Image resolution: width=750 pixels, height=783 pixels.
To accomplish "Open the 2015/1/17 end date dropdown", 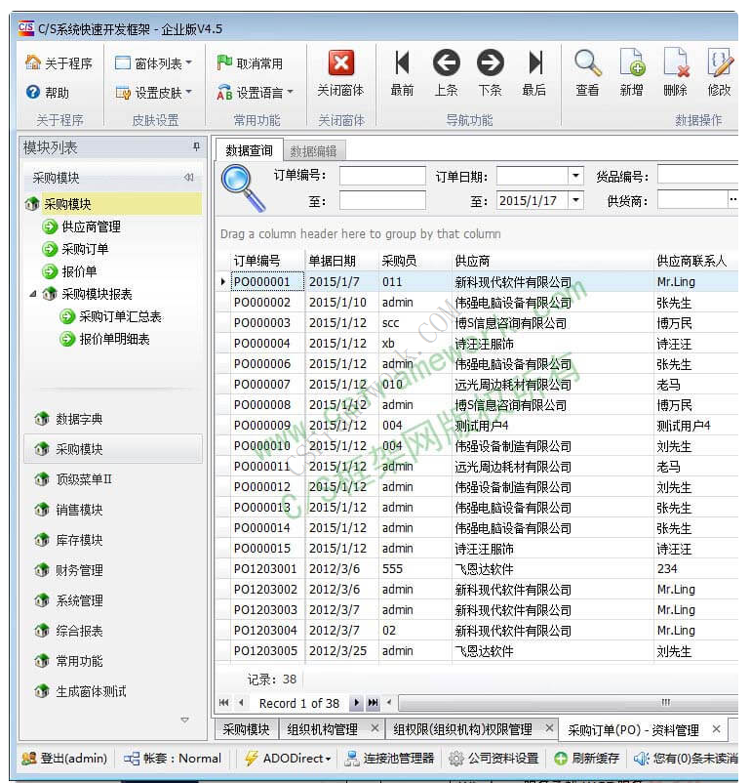I will coord(575,200).
